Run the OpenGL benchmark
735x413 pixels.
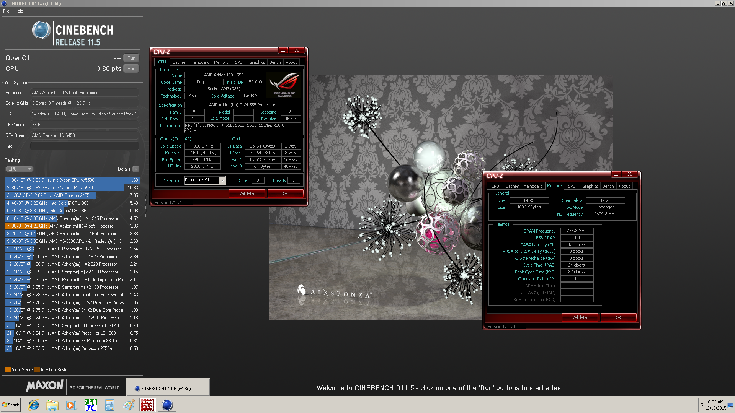pos(131,58)
